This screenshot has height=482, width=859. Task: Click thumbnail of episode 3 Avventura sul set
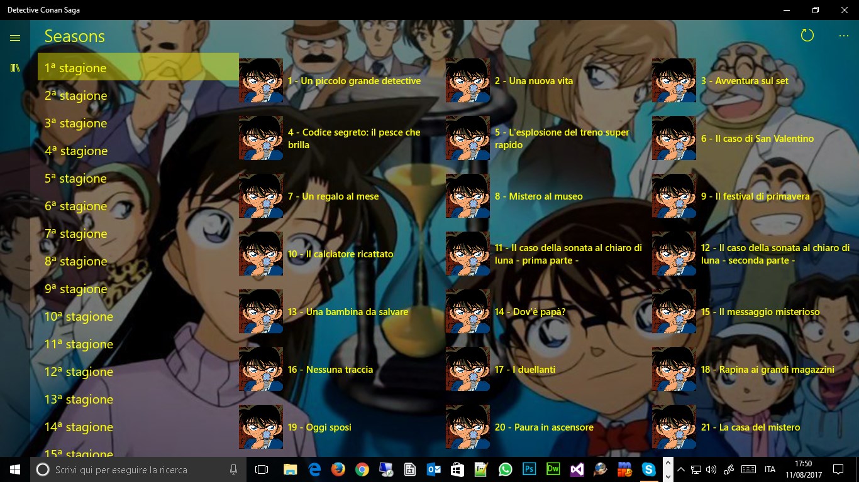click(674, 80)
